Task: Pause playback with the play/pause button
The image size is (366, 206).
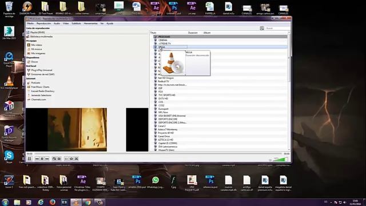Action: [x=29, y=159]
